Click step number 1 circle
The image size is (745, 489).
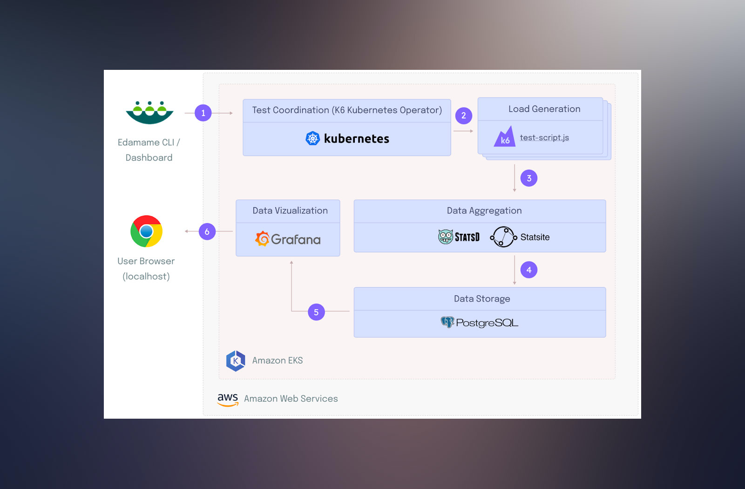tap(203, 113)
